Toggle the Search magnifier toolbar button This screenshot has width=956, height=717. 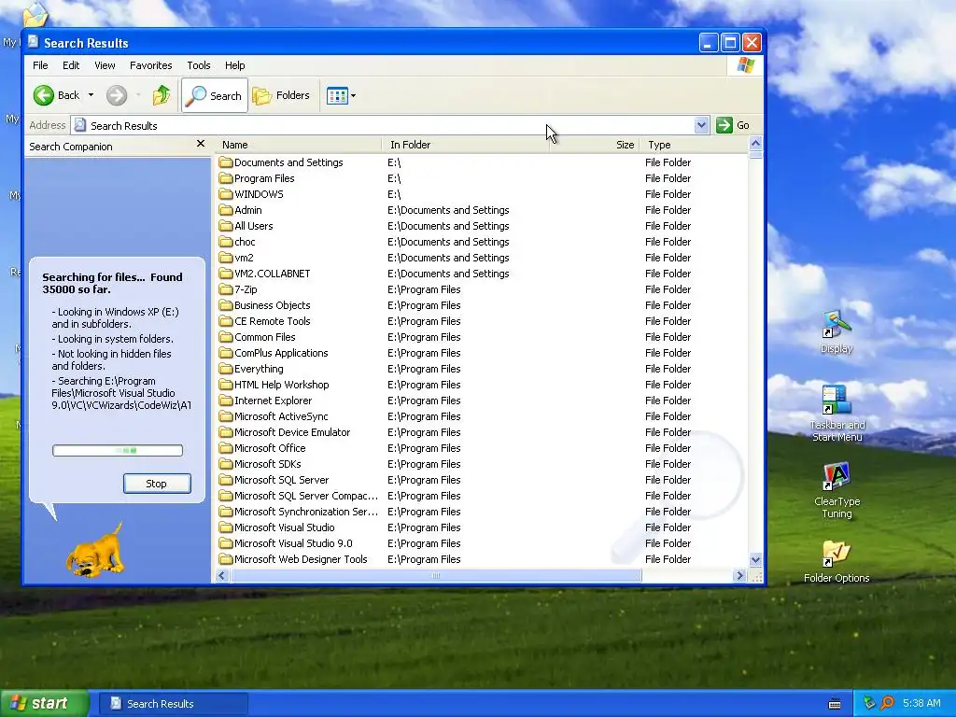coord(215,96)
